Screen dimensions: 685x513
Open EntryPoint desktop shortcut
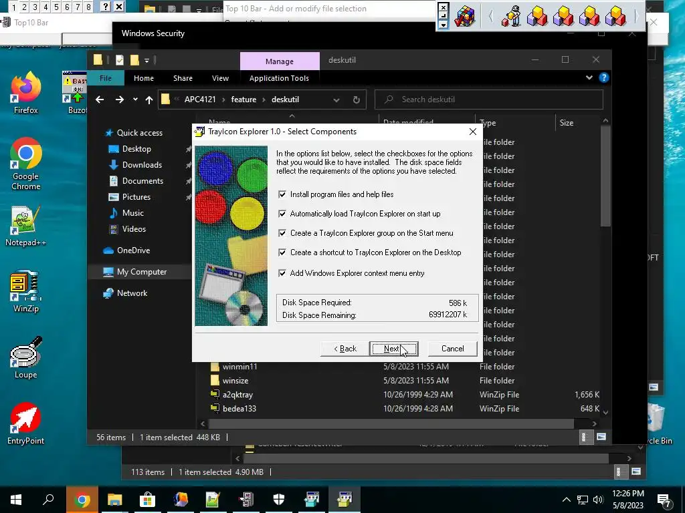26,423
